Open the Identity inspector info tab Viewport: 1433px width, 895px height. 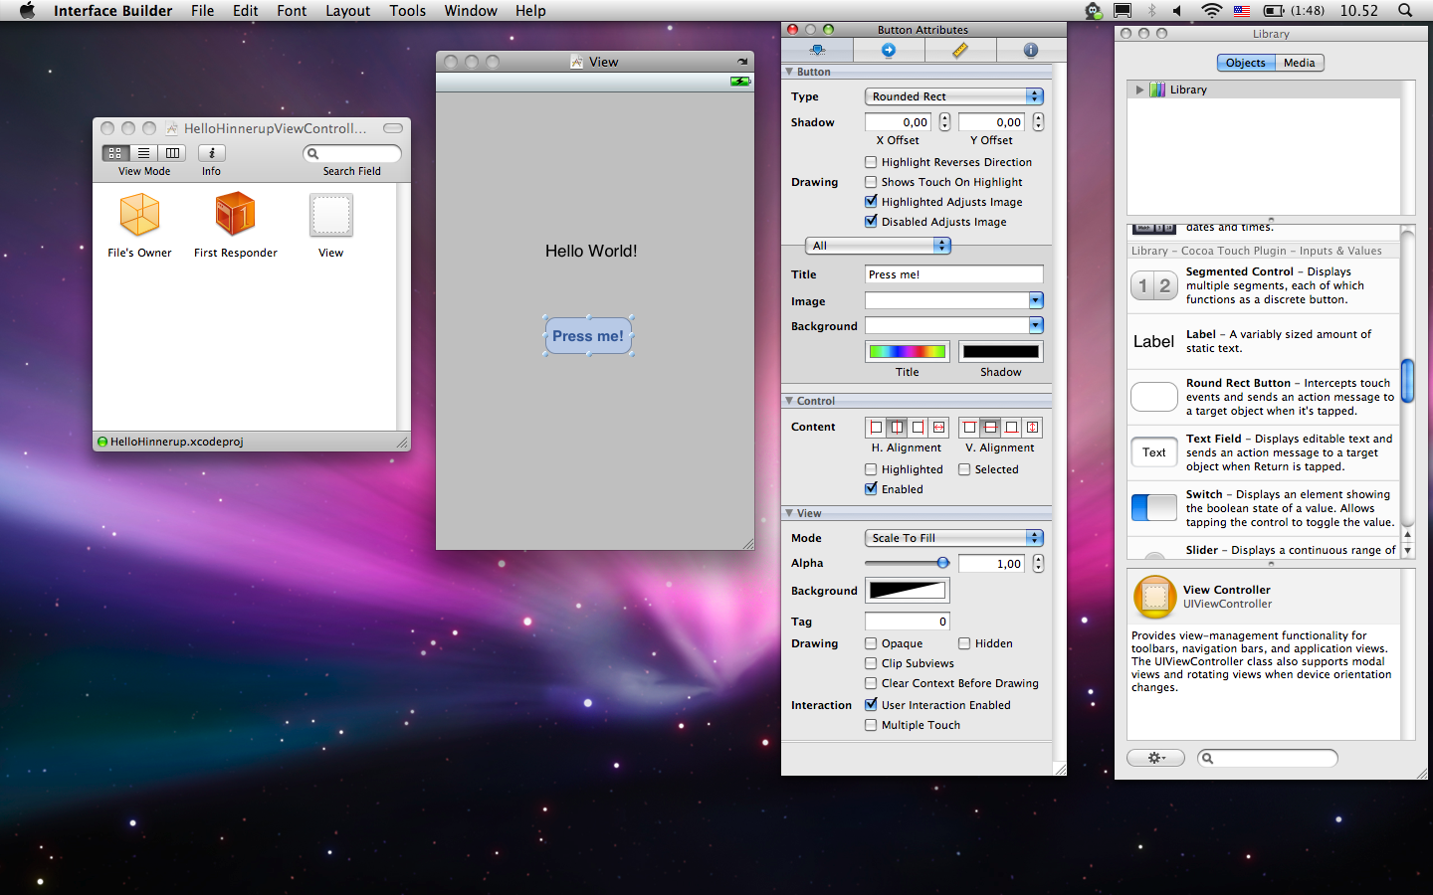1030,50
